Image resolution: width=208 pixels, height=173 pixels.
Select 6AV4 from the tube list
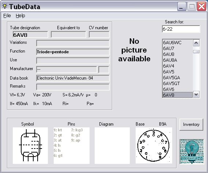pyautogui.click(x=178, y=66)
